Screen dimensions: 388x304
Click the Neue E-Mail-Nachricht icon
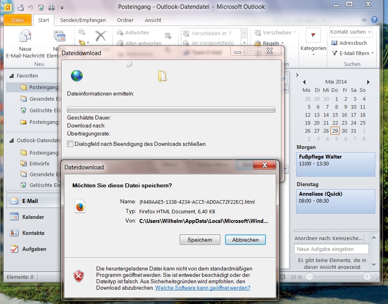point(25,36)
